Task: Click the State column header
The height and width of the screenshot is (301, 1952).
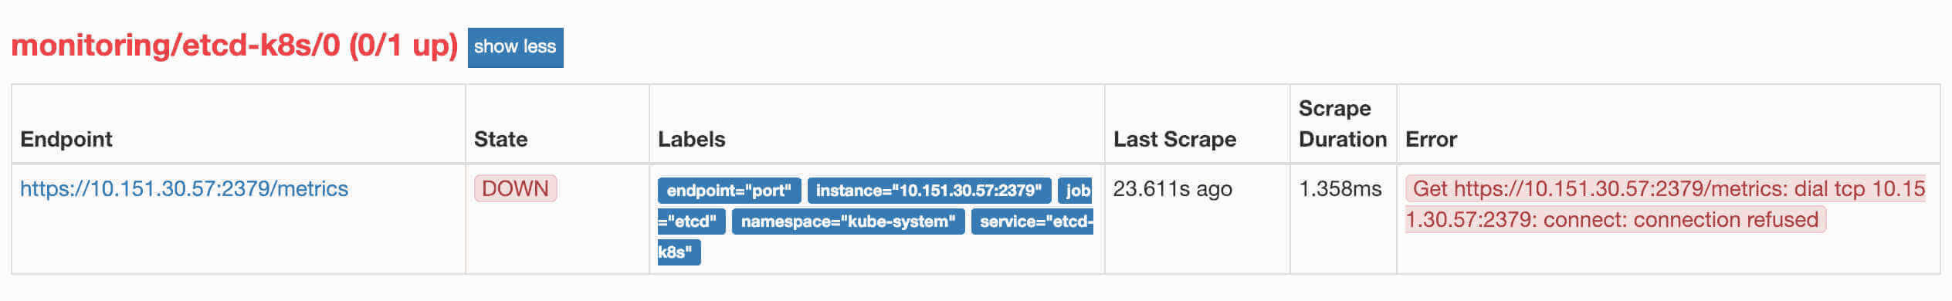Action: coord(500,140)
